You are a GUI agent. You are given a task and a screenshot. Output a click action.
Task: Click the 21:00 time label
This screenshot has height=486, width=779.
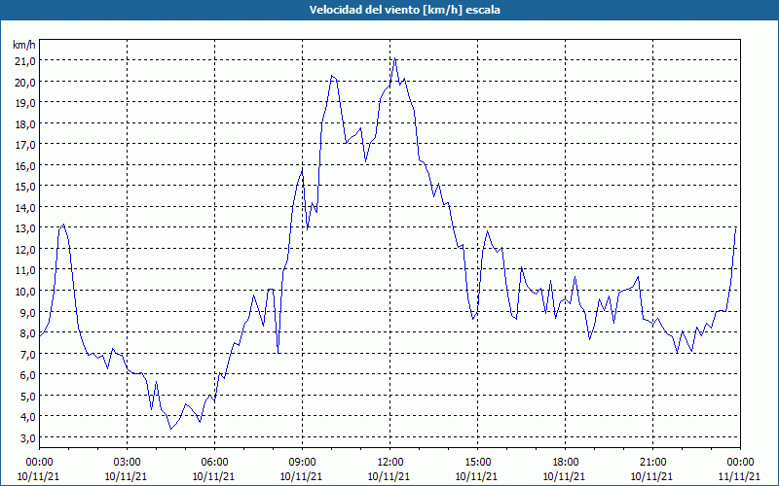click(652, 463)
